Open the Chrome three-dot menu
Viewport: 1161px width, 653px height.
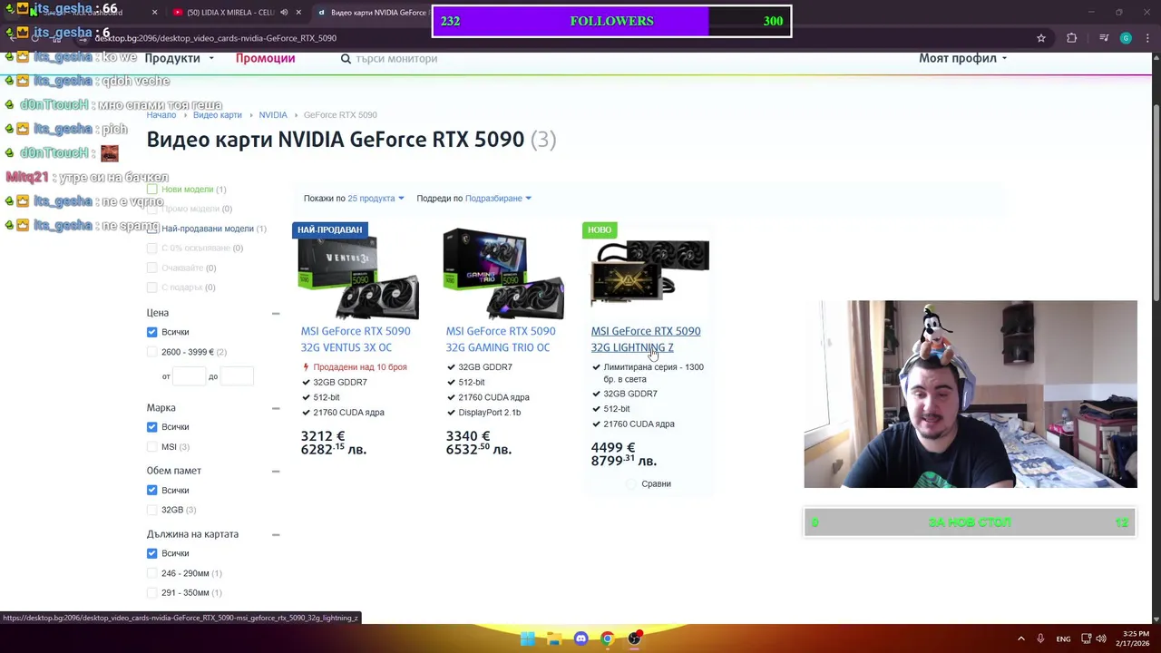tap(1148, 38)
